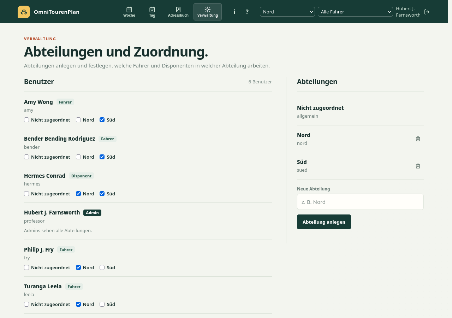The image size is (452, 318).
Task: Tick Nicht zugeordnet for Turanga Leela
Action: [x=26, y=304]
